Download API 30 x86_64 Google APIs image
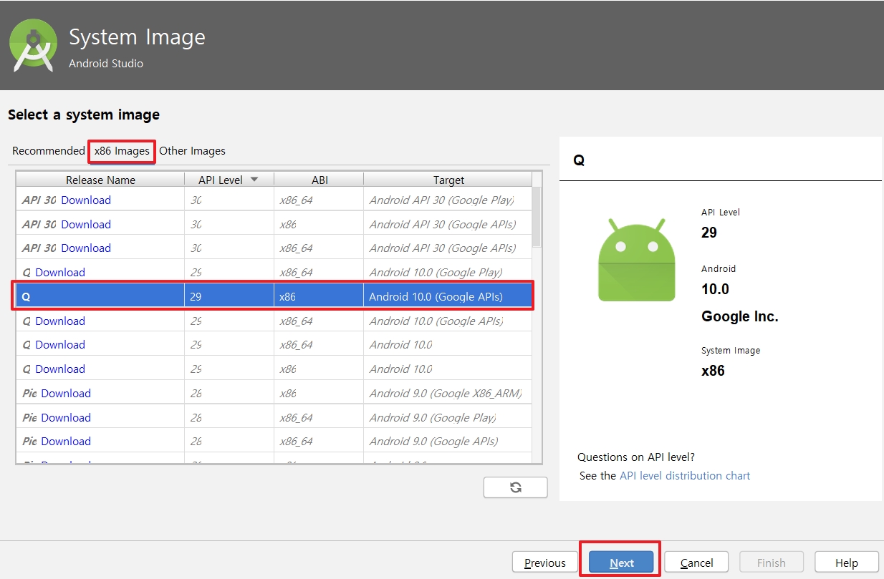Viewport: 884px width, 579px height. (86, 248)
